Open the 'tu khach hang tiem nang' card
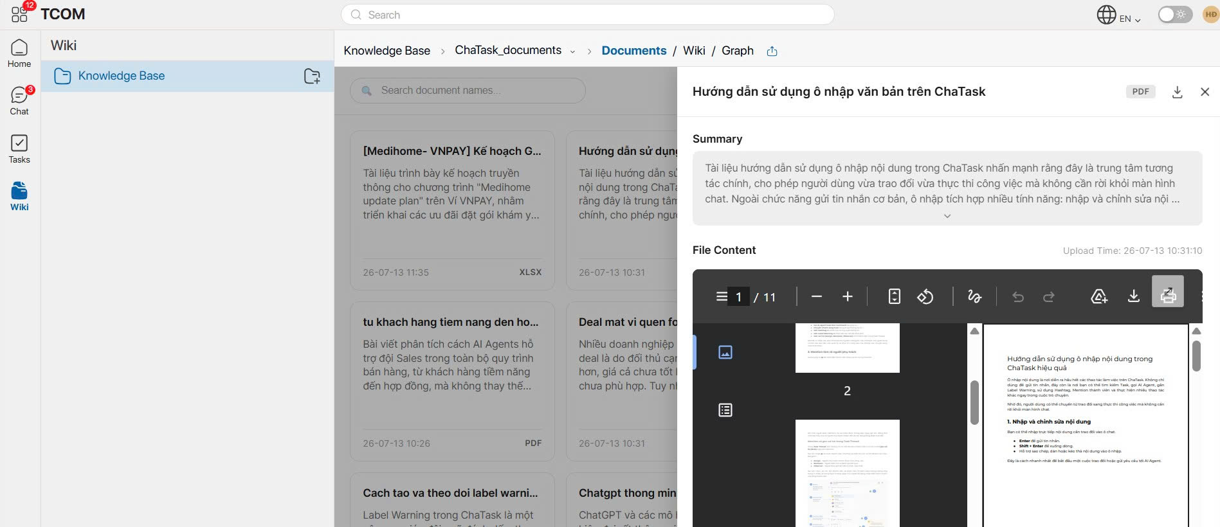Viewport: 1220px width, 527px height. pyautogui.click(x=452, y=382)
